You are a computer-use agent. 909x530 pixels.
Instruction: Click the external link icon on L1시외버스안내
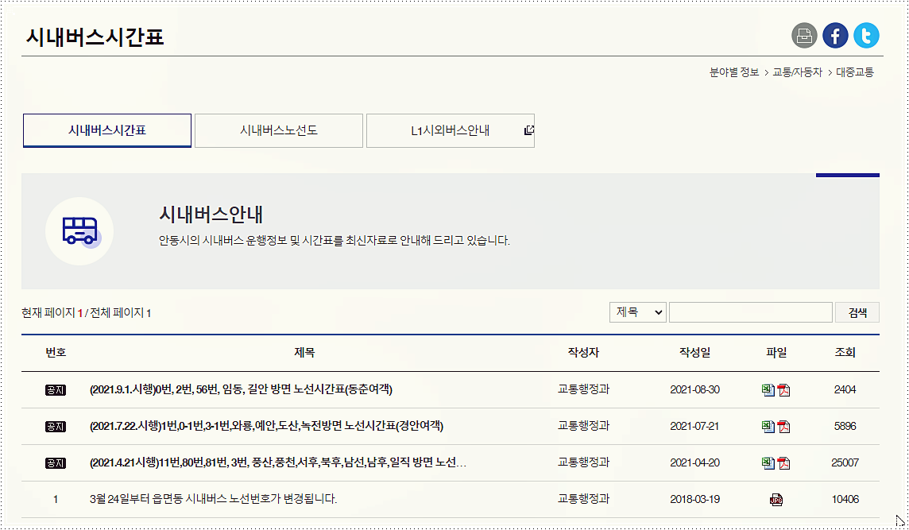tap(528, 130)
